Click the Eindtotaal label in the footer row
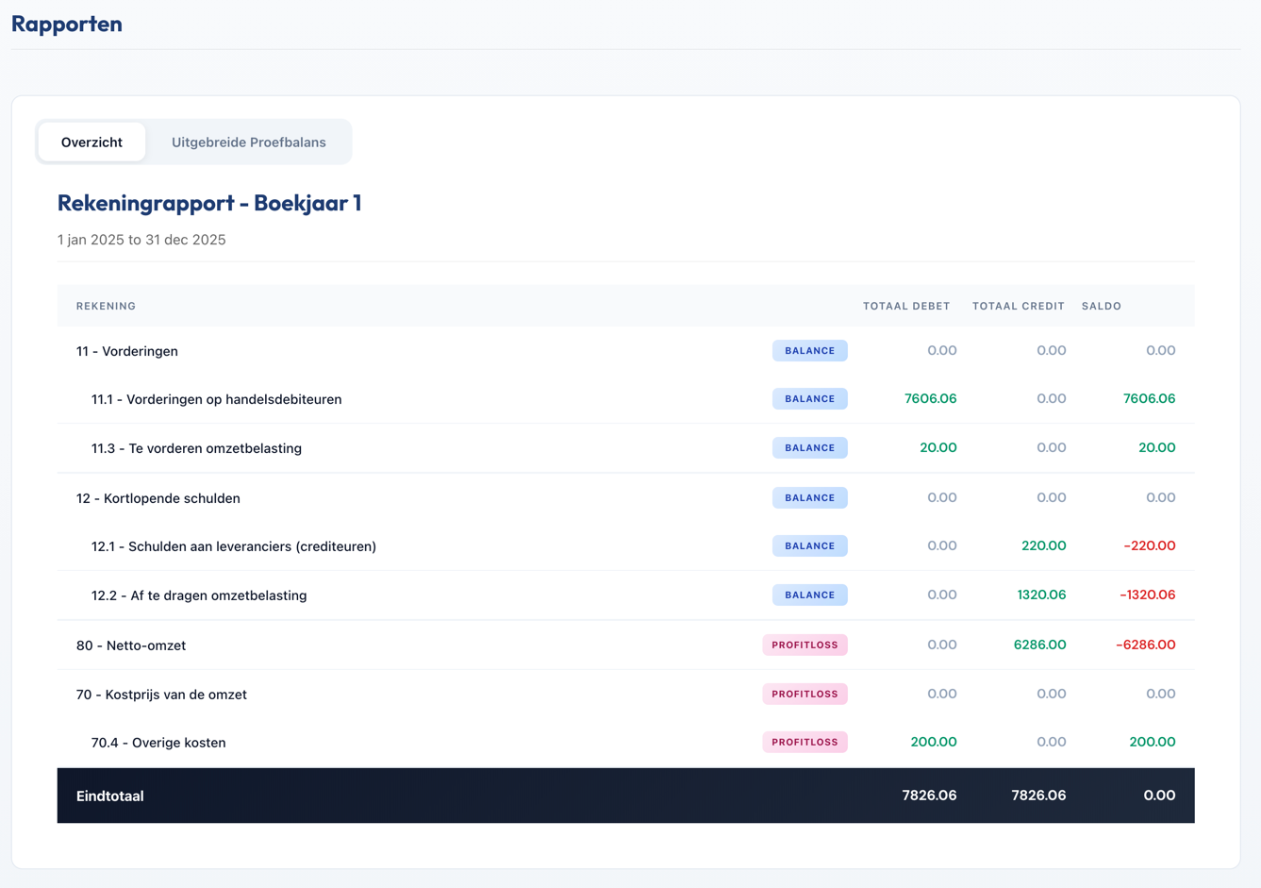 coord(110,796)
